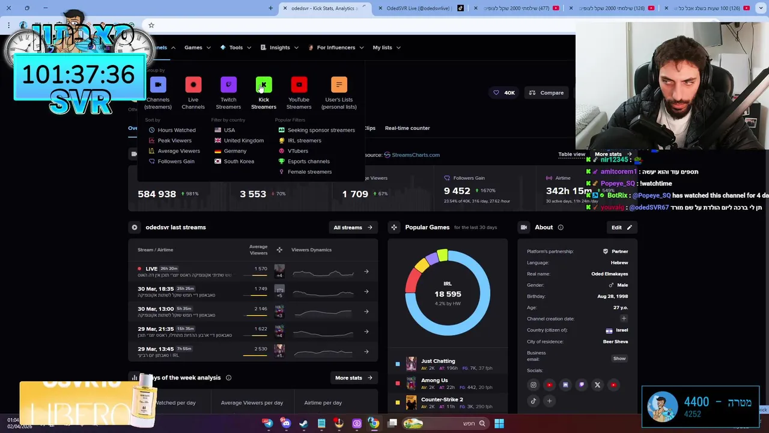
Task: Open the 30 Mar, 18:35 stream arrow
Action: [x=366, y=292]
